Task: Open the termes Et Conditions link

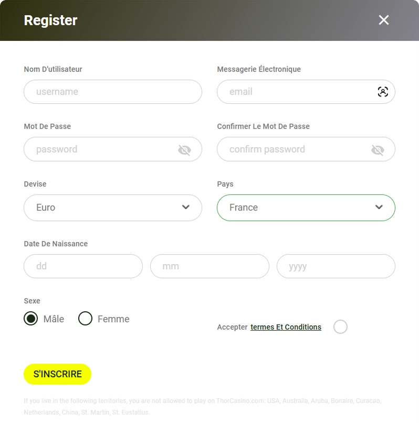Action: tap(286, 327)
